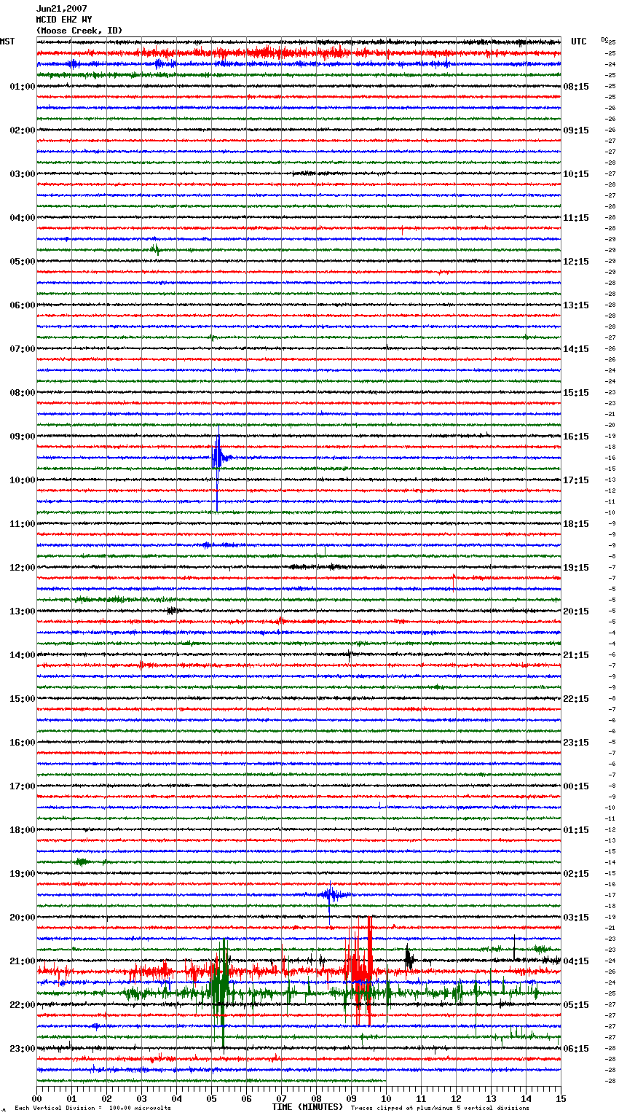This screenshot has height=1118, width=619.
Task: Click the "16:15" UTC time label
Action: point(576,437)
